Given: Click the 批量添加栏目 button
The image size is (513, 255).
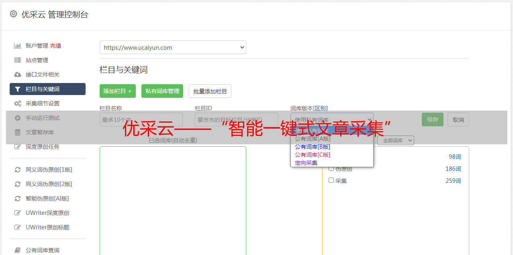Looking at the screenshot, I should pos(210,91).
